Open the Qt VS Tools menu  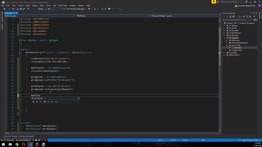[63, 5]
